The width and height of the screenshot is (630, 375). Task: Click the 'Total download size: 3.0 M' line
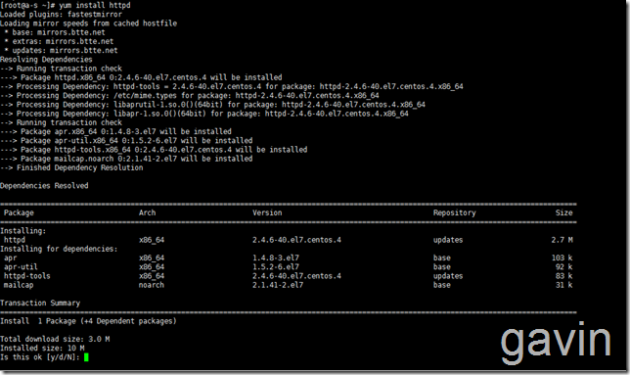point(55,339)
